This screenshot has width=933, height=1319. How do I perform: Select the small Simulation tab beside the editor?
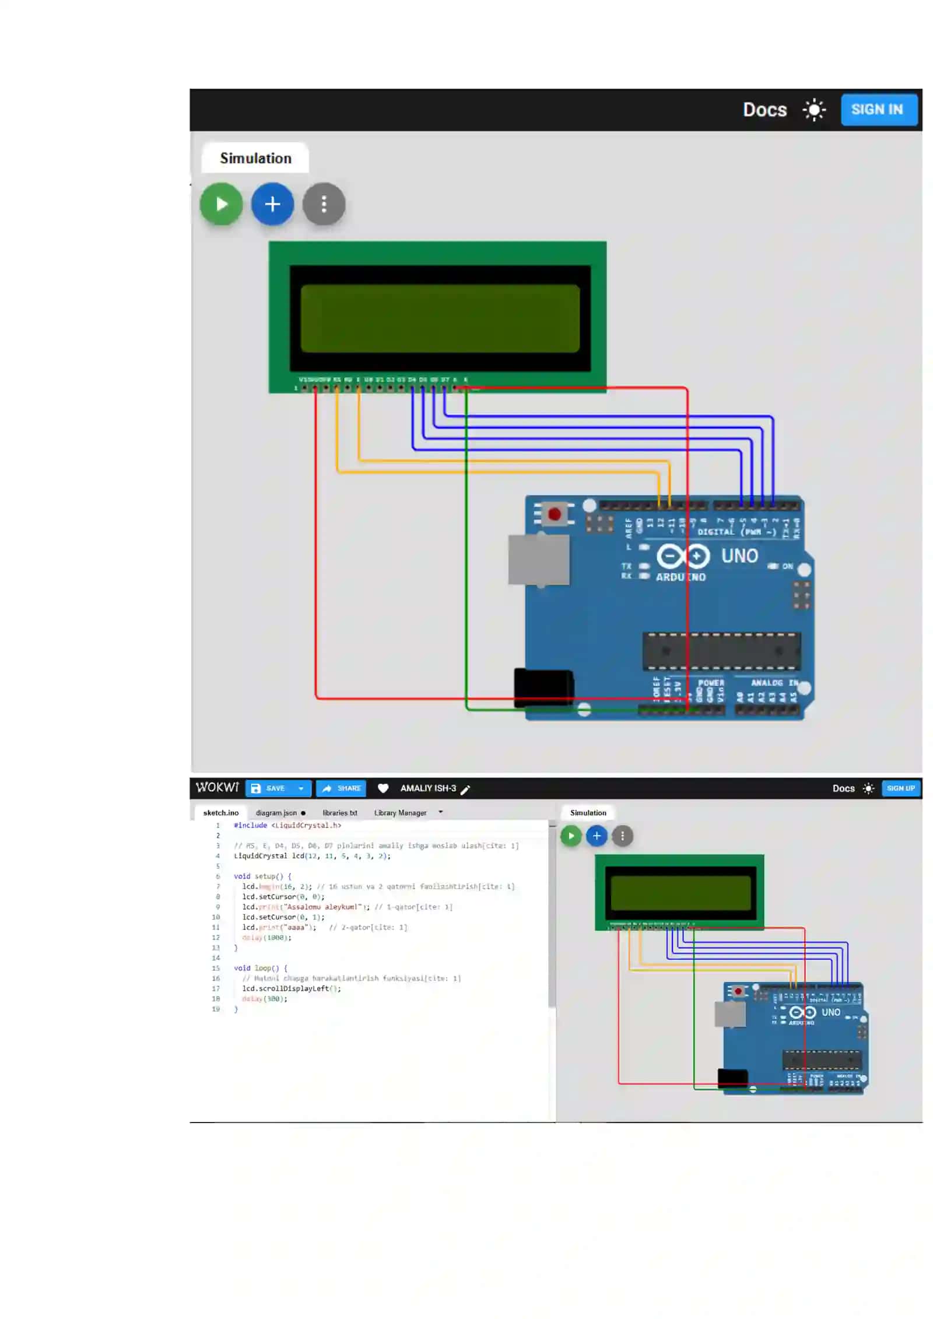(x=588, y=813)
